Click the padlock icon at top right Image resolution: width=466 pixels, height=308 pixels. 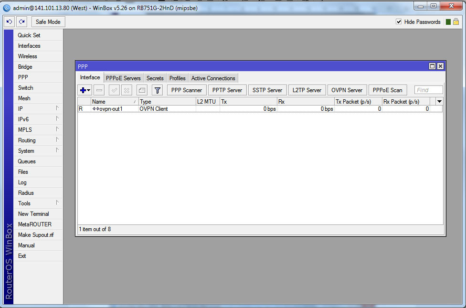456,22
